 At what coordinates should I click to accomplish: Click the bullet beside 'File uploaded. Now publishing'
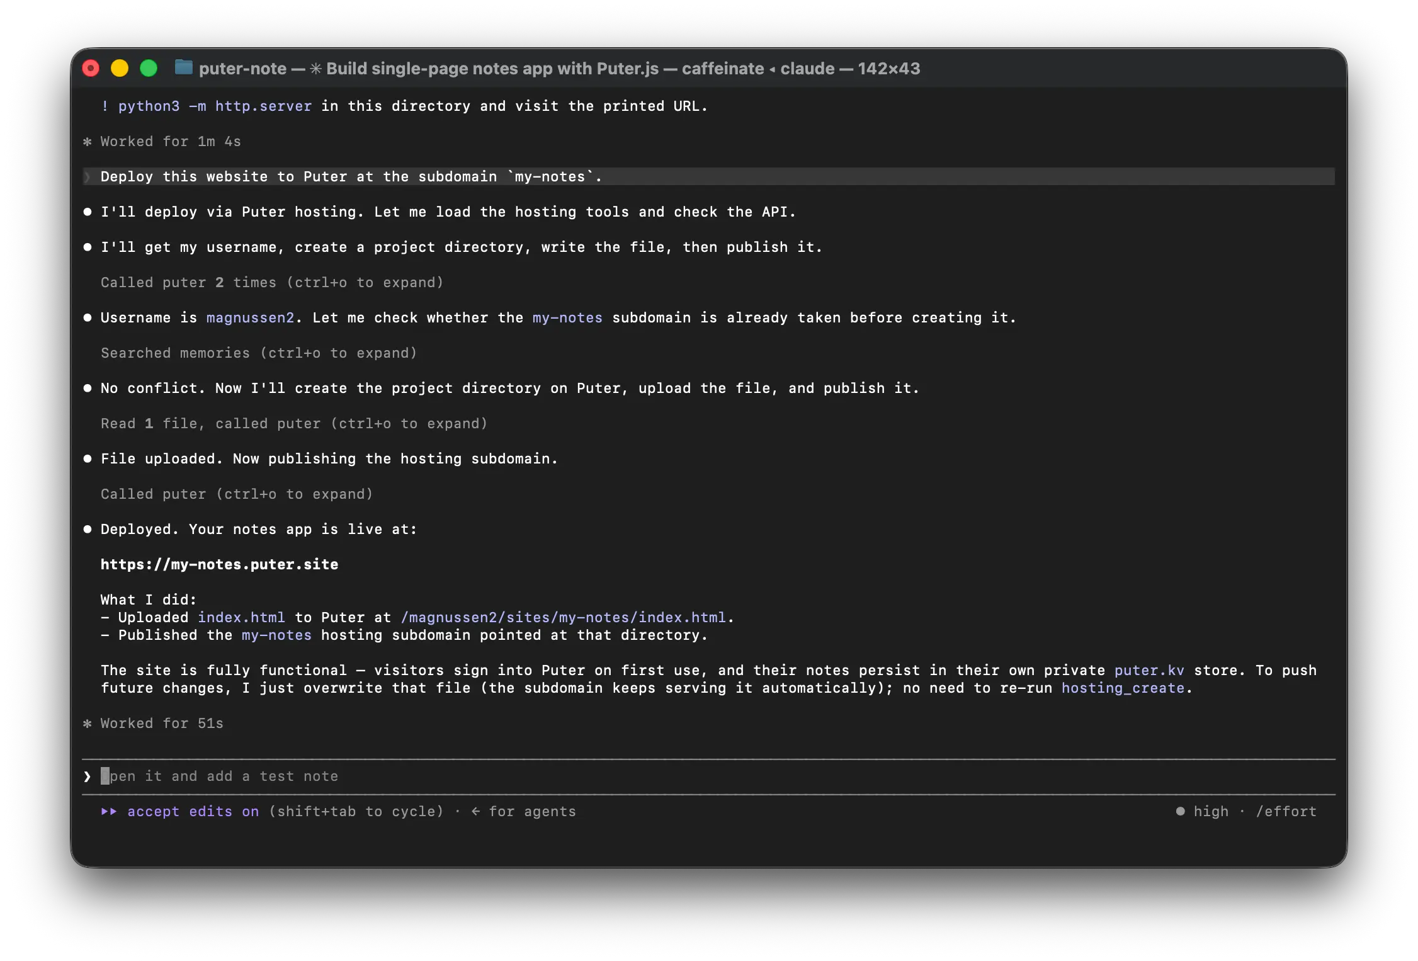[88, 459]
